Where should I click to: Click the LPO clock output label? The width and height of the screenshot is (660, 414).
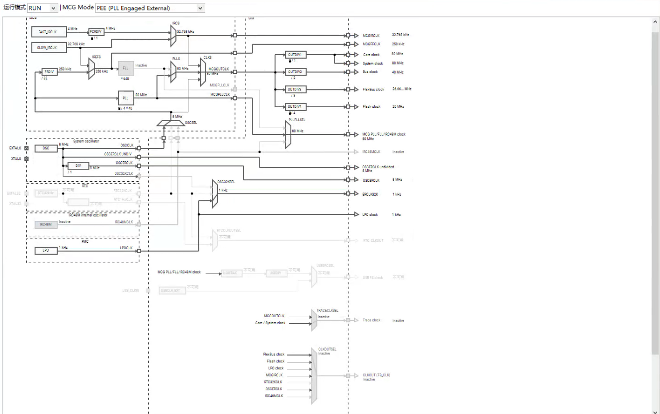coord(370,214)
